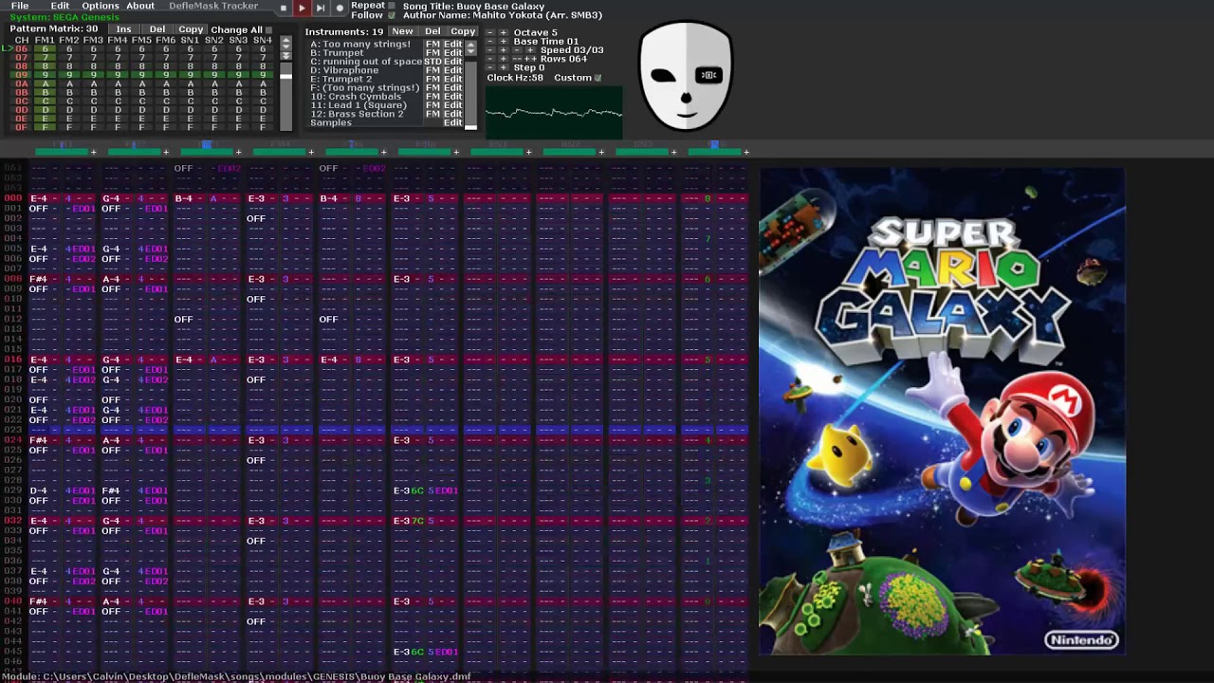Click pattern matrix scroll-down arrow

(285, 46)
